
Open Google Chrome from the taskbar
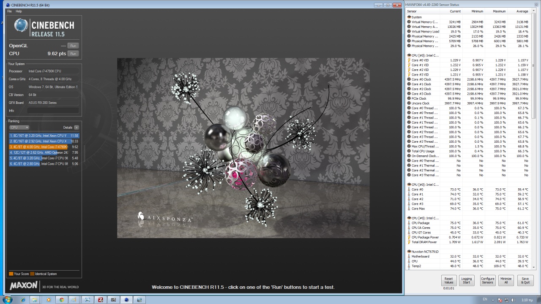pyautogui.click(x=62, y=300)
